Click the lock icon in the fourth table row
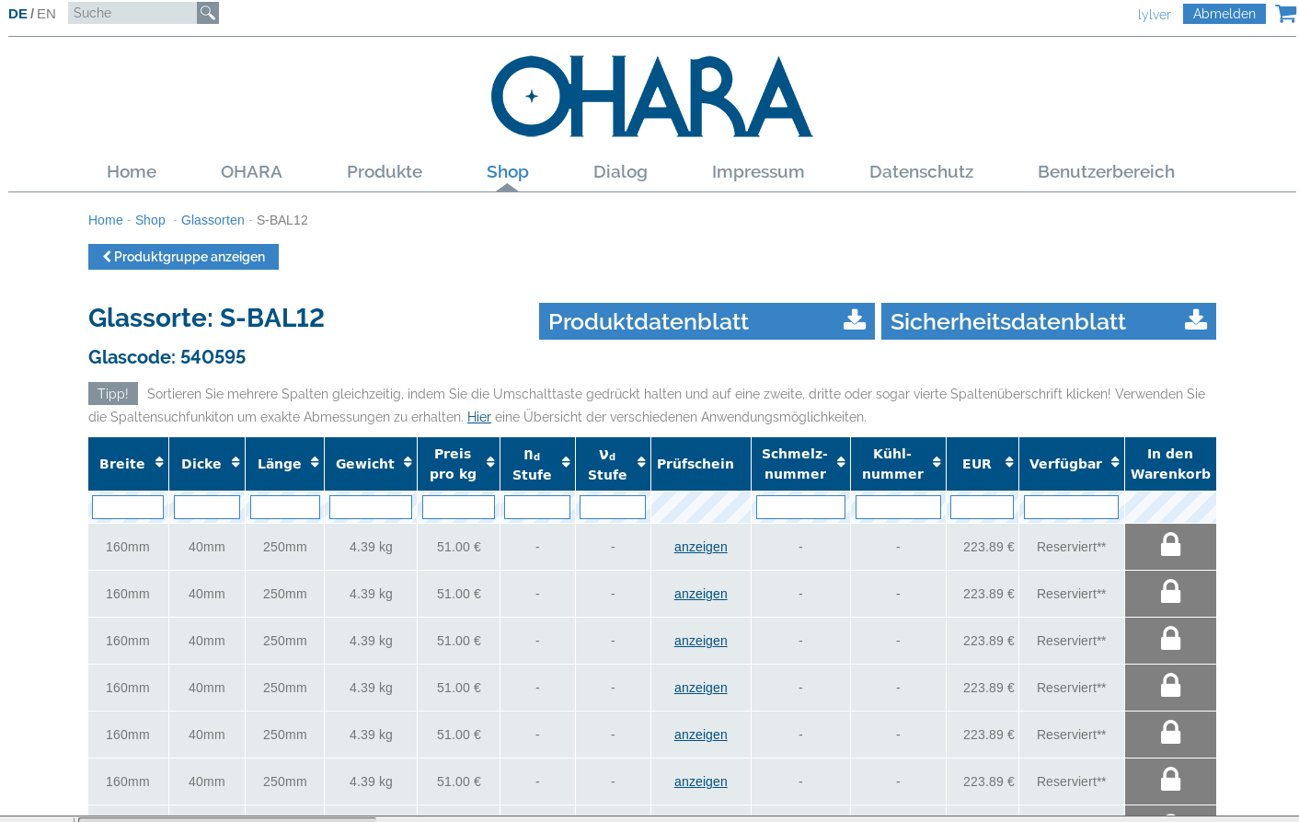The width and height of the screenshot is (1299, 822). (1170, 686)
